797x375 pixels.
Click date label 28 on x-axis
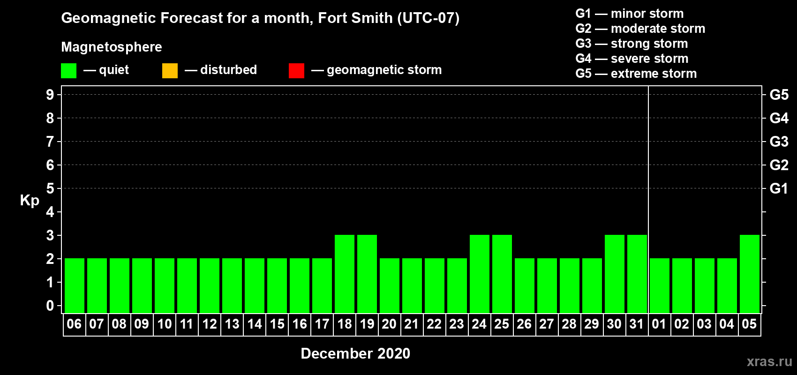coord(569,324)
